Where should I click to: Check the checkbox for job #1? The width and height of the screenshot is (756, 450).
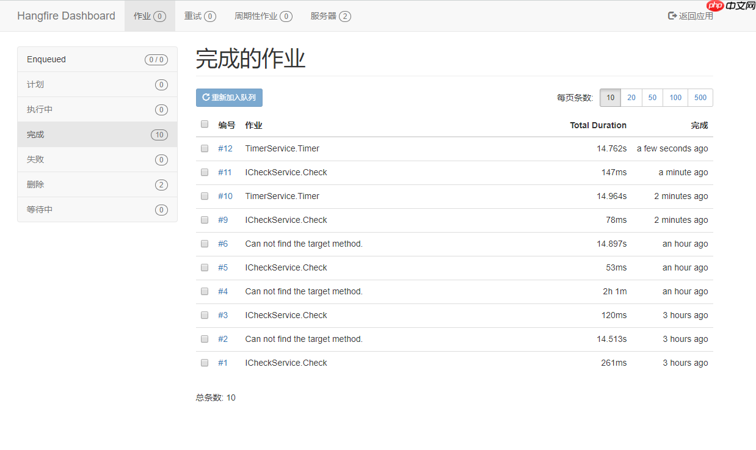click(205, 362)
